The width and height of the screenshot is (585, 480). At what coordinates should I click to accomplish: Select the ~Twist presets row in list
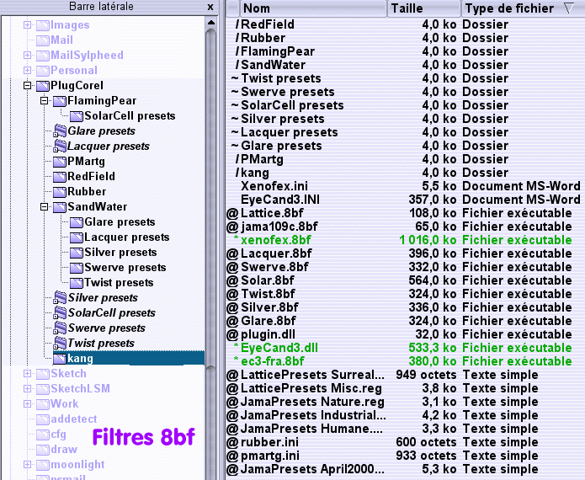pos(405,78)
